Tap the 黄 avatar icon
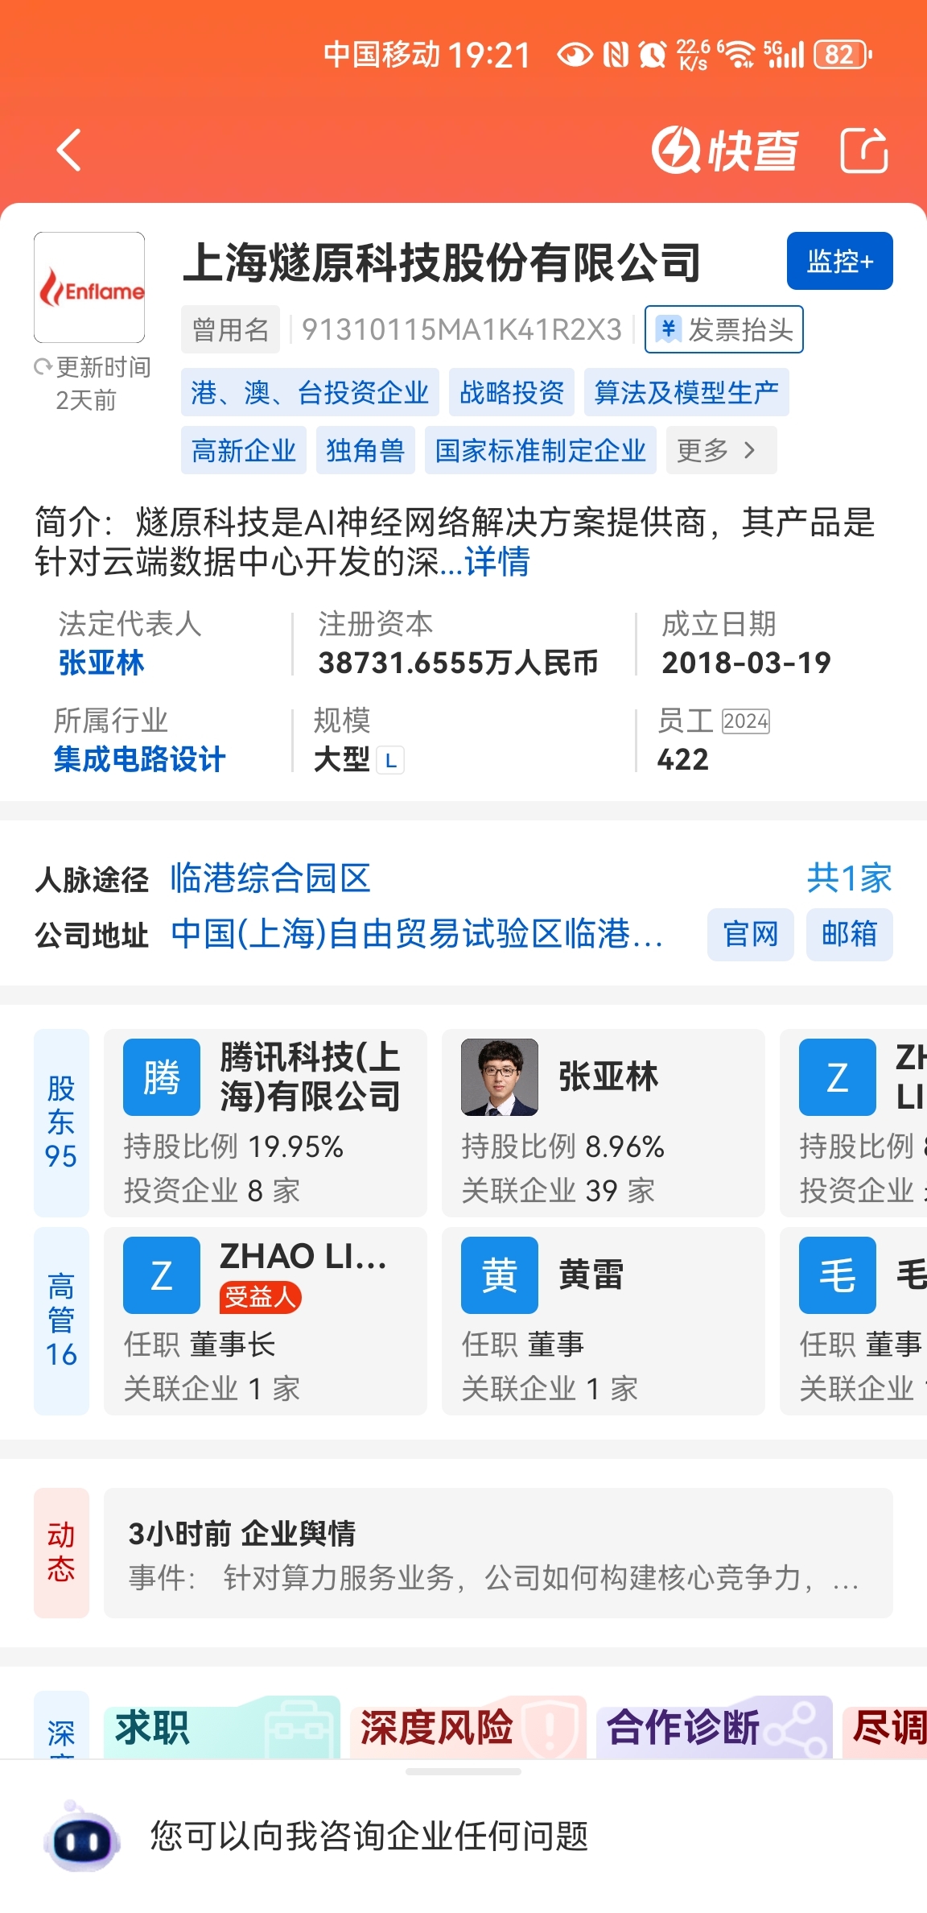Screen dimensions: 927x1913 tap(500, 1275)
